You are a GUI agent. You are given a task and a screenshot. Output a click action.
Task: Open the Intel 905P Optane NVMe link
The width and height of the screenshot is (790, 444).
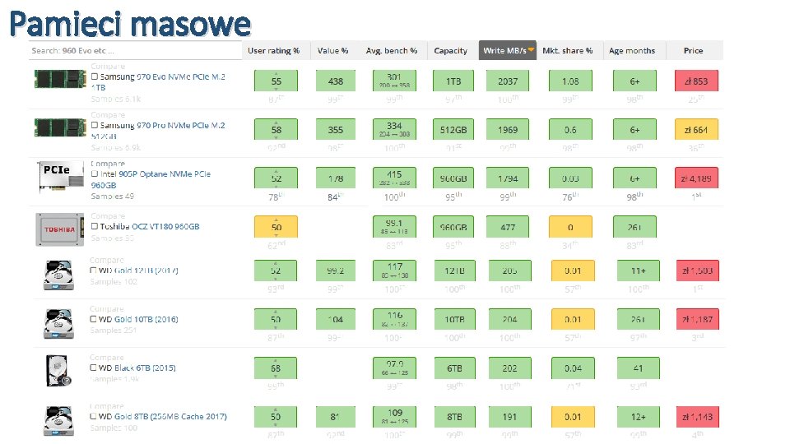pyautogui.click(x=151, y=179)
